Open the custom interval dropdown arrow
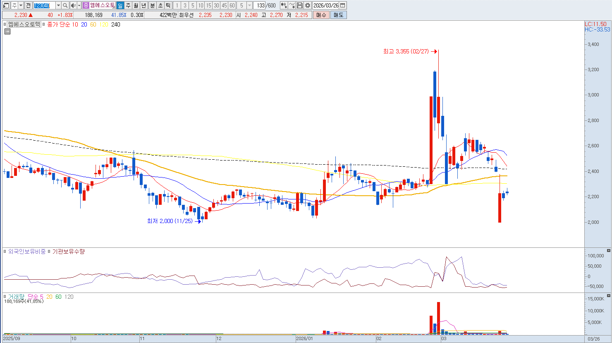 pyautogui.click(x=249, y=5)
